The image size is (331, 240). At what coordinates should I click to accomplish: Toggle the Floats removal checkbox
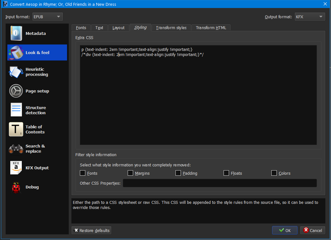coord(226,173)
